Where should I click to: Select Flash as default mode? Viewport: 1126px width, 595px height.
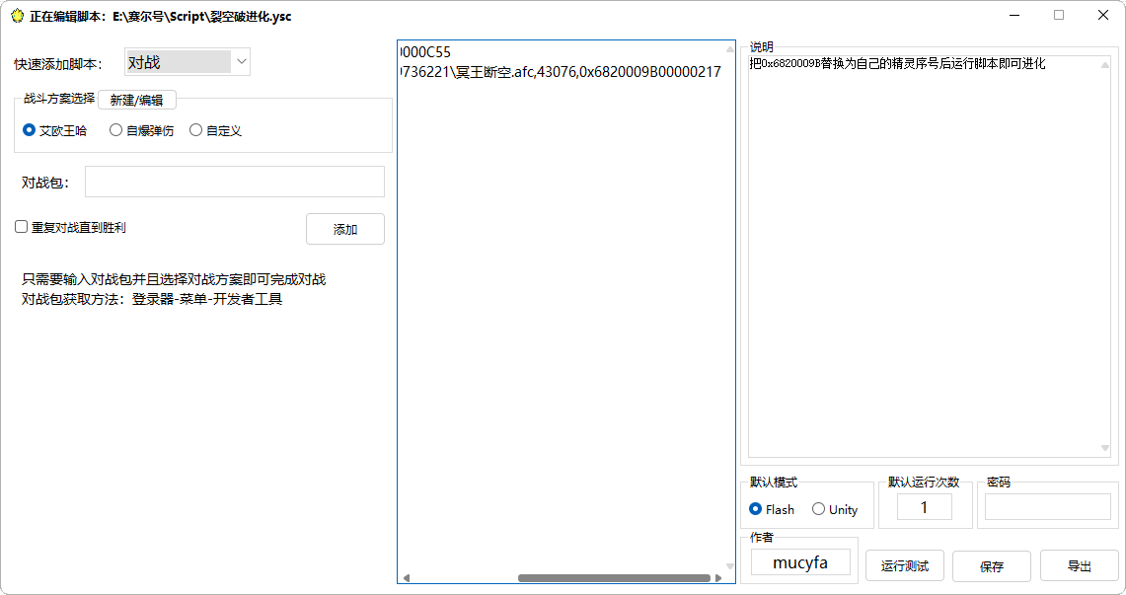click(x=772, y=509)
